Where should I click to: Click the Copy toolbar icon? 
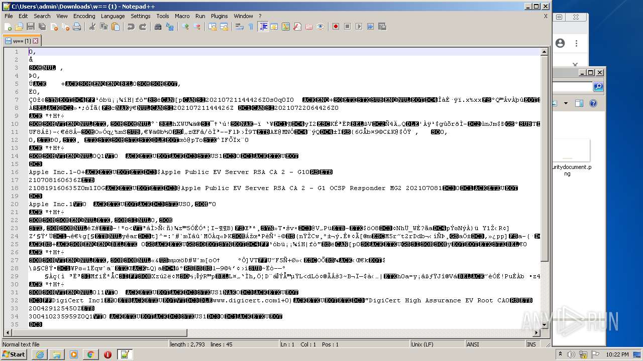(x=104, y=27)
